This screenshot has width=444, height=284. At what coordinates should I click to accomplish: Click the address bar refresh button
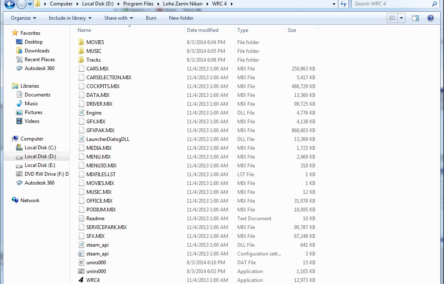point(343,4)
